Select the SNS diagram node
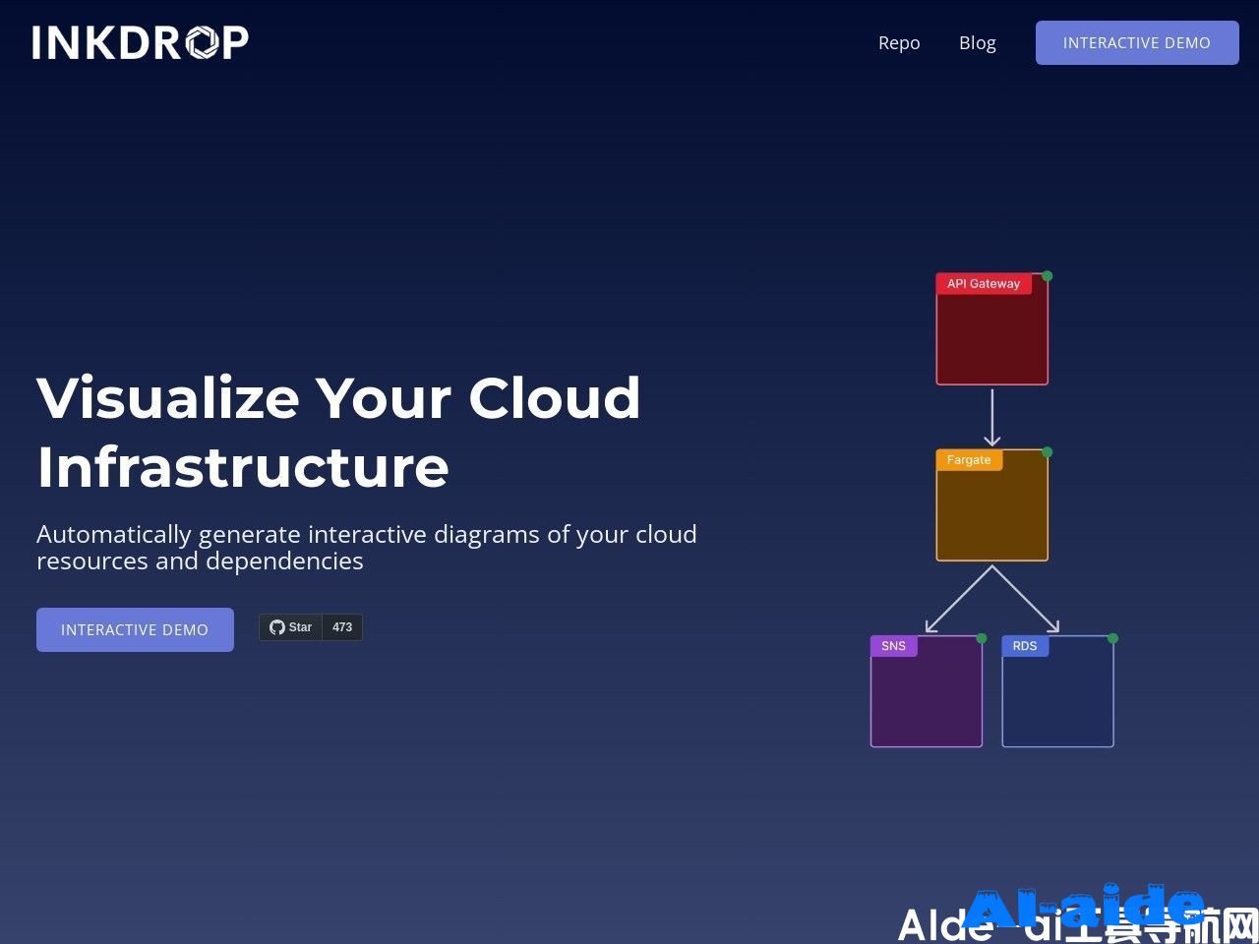 [927, 691]
